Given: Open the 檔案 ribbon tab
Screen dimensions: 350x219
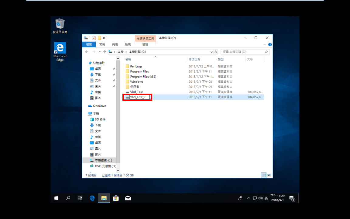Looking at the screenshot, I should coord(89,44).
